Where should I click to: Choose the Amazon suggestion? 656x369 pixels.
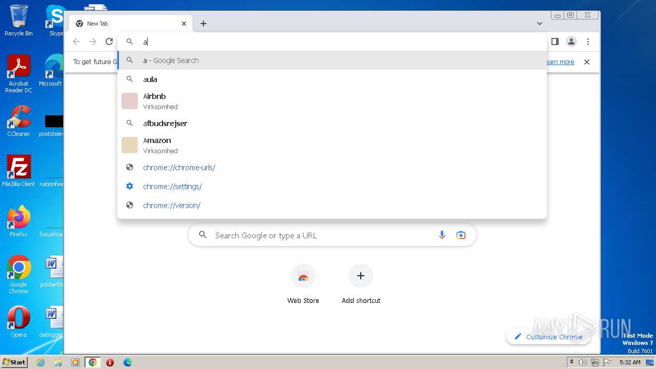(x=332, y=145)
